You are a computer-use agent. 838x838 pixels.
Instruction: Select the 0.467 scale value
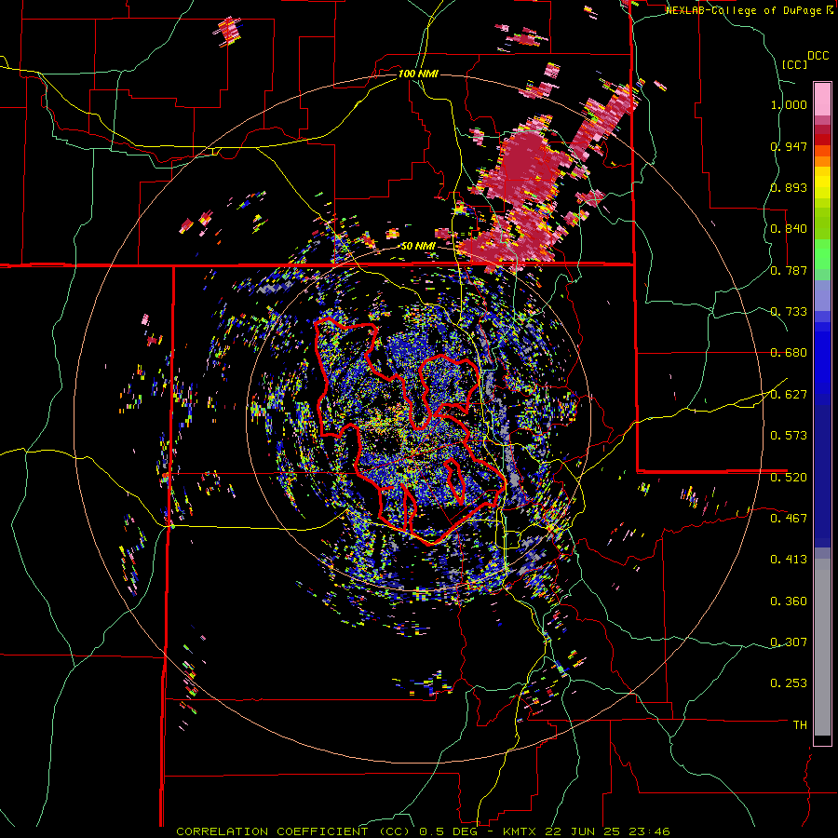pos(789,519)
